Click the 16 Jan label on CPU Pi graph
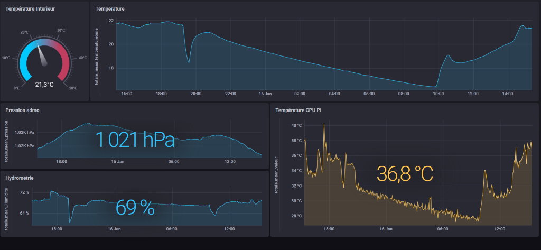This screenshot has width=541, height=250. (385, 229)
